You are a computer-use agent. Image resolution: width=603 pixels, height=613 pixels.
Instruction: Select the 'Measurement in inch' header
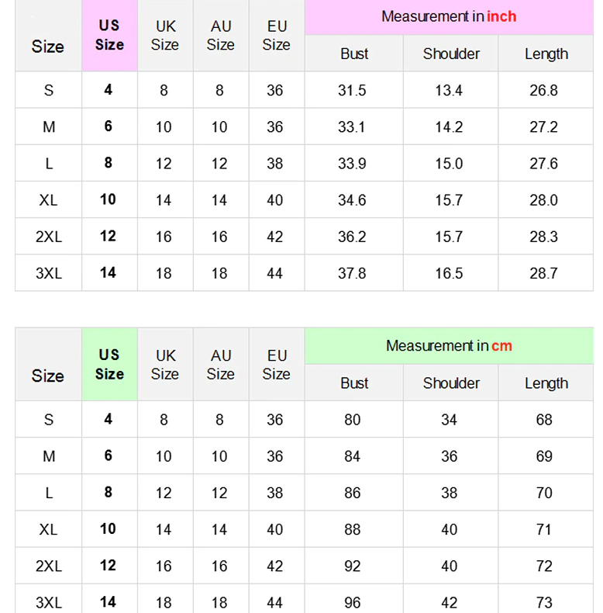point(449,16)
